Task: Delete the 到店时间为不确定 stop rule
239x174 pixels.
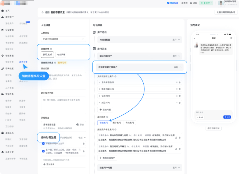Action: coord(180,149)
